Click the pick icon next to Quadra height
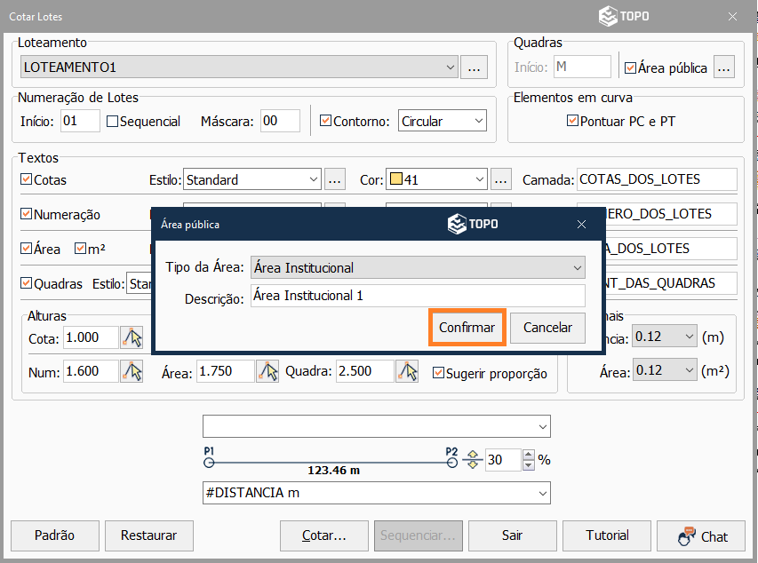 407,372
